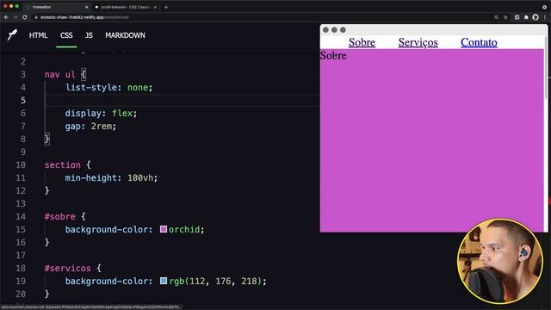Click the presenter webcam circle

[x=500, y=262]
